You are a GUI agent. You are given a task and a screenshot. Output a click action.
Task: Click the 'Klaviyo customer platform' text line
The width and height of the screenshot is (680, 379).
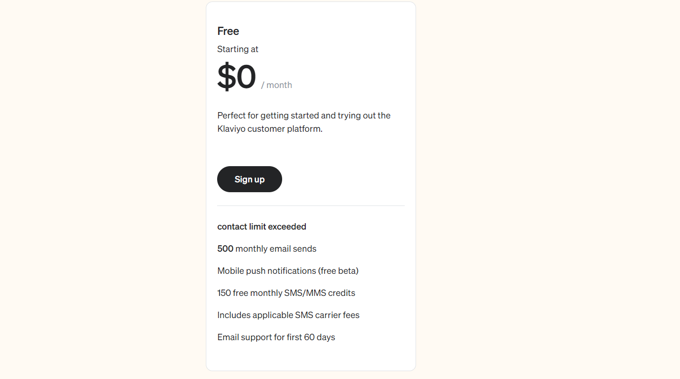point(270,129)
